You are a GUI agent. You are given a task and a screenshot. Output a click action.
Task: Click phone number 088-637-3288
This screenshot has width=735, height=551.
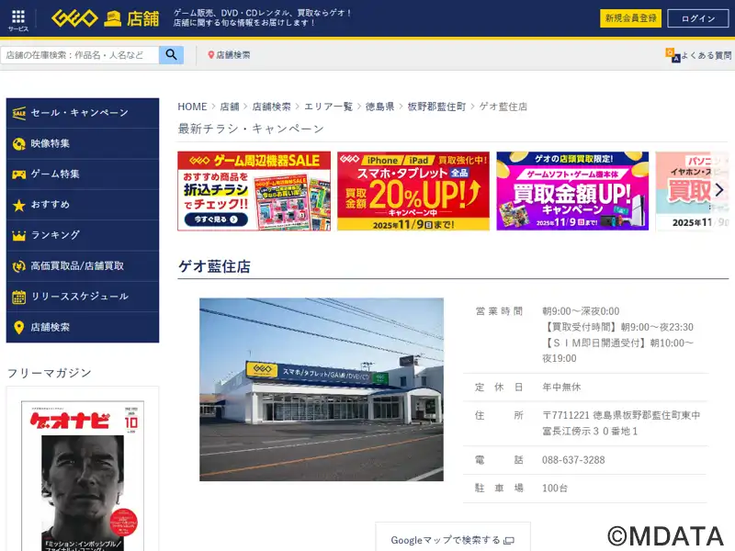coord(573,460)
